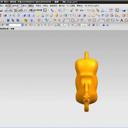Select the shaded blue cube rendering style icon
The height and width of the screenshot is (128, 128).
click(x=124, y=11)
